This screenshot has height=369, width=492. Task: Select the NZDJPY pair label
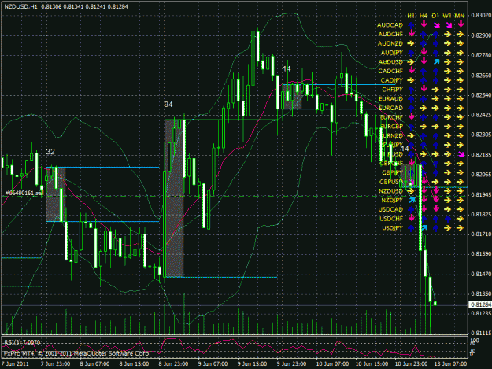pos(392,200)
